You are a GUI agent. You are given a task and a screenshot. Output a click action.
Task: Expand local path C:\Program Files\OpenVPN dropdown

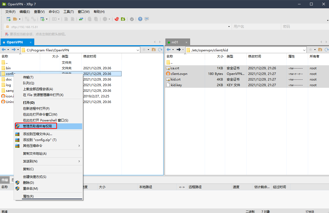pos(138,50)
